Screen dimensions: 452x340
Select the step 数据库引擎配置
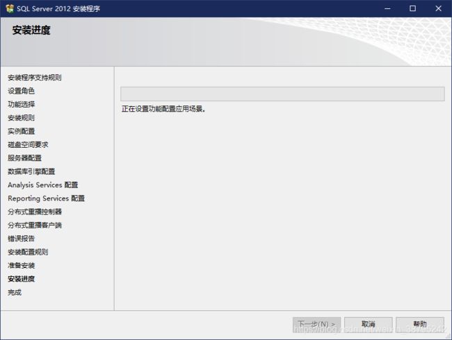coord(31,171)
